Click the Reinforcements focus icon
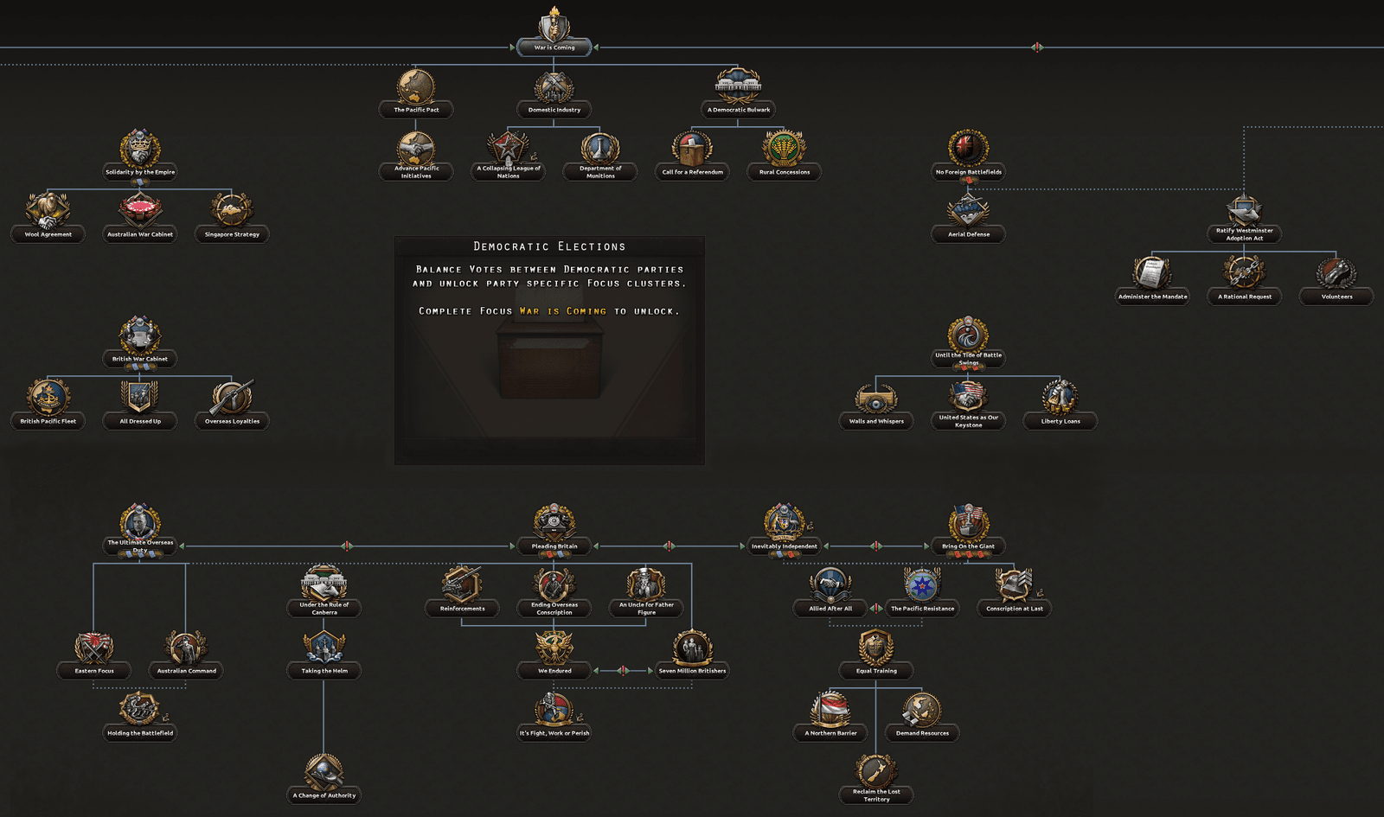1384x817 pixels. 462,584
